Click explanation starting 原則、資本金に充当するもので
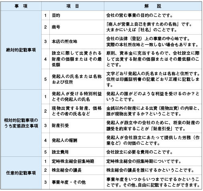 click(153, 59)
